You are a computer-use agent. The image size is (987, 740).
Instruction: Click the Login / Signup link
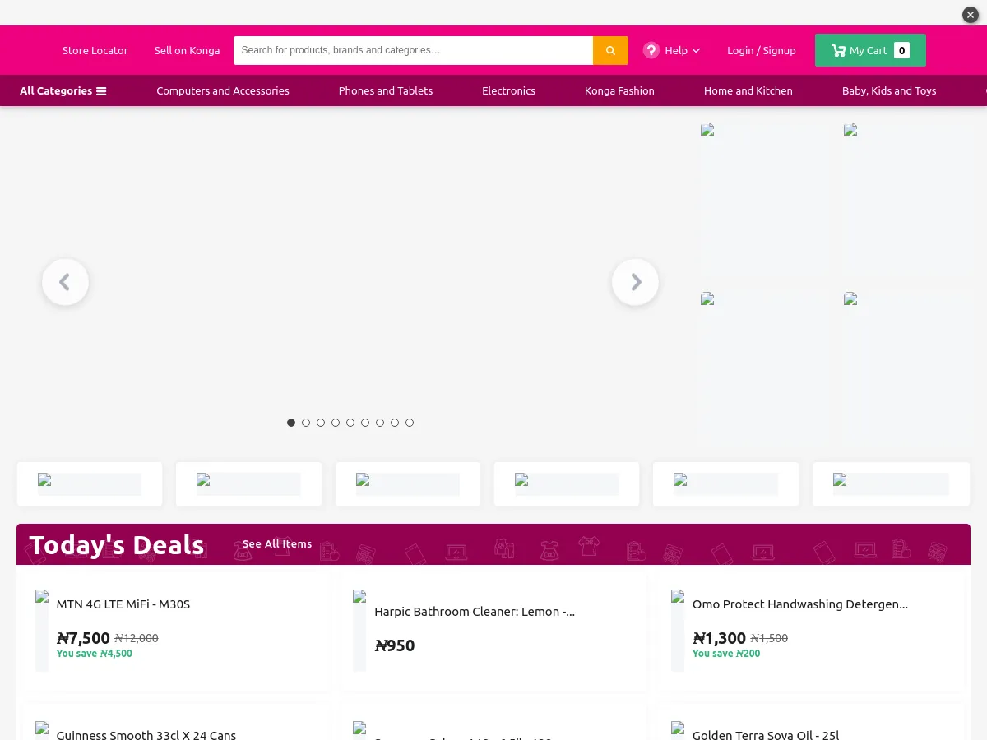pos(762,50)
